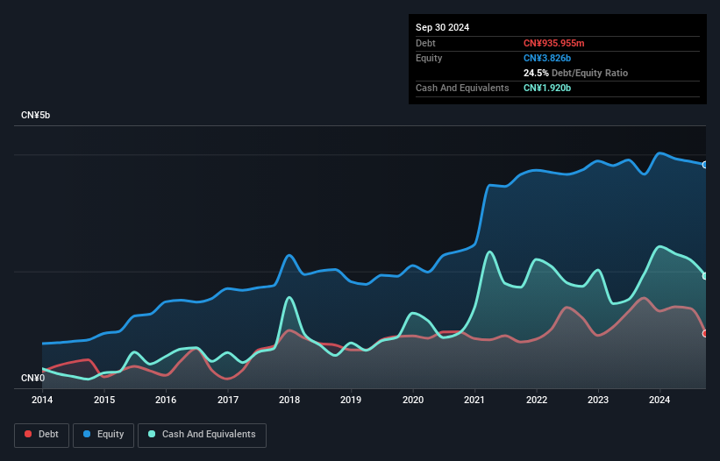Click the CN¥3.826b equity value

[547, 58]
